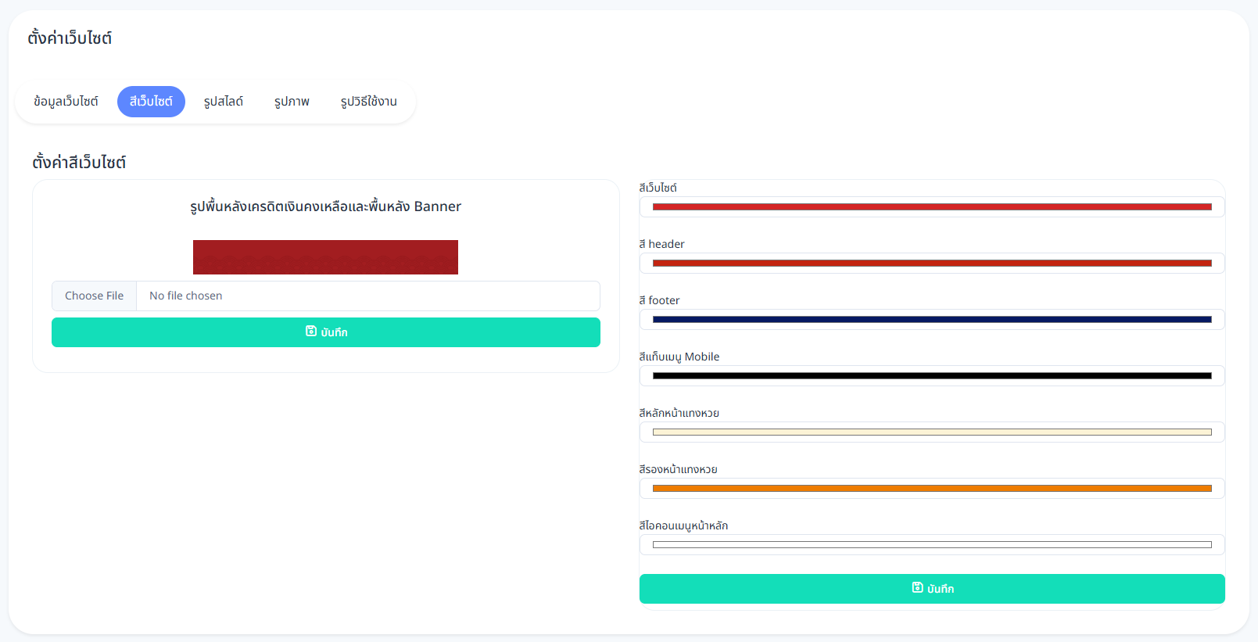Open the black Mobile menu bar color
Image resolution: width=1258 pixels, height=642 pixels.
(x=932, y=376)
